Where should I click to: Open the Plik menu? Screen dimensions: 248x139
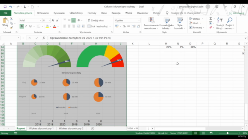pyautogui.click(x=5, y=13)
